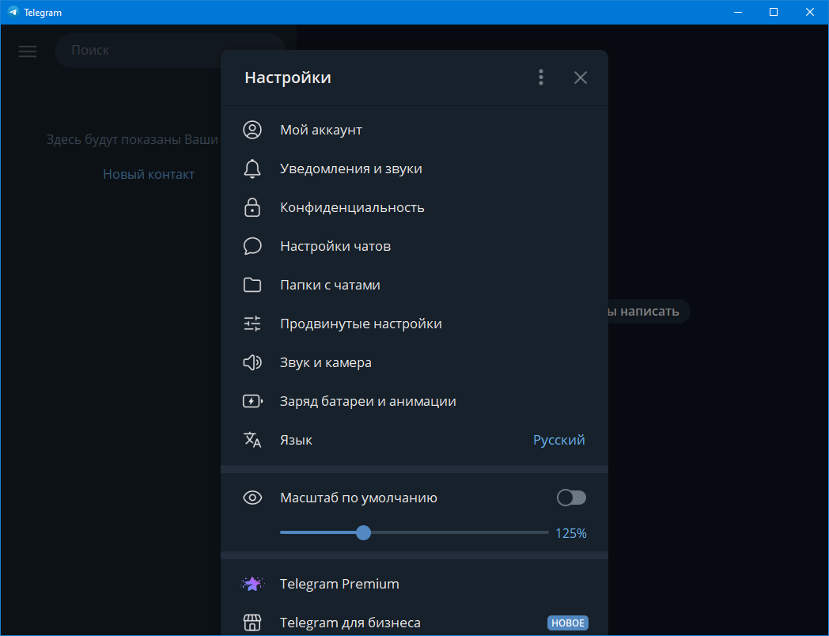Click the НОВОЕ badge
The image size is (829, 636).
tap(568, 623)
